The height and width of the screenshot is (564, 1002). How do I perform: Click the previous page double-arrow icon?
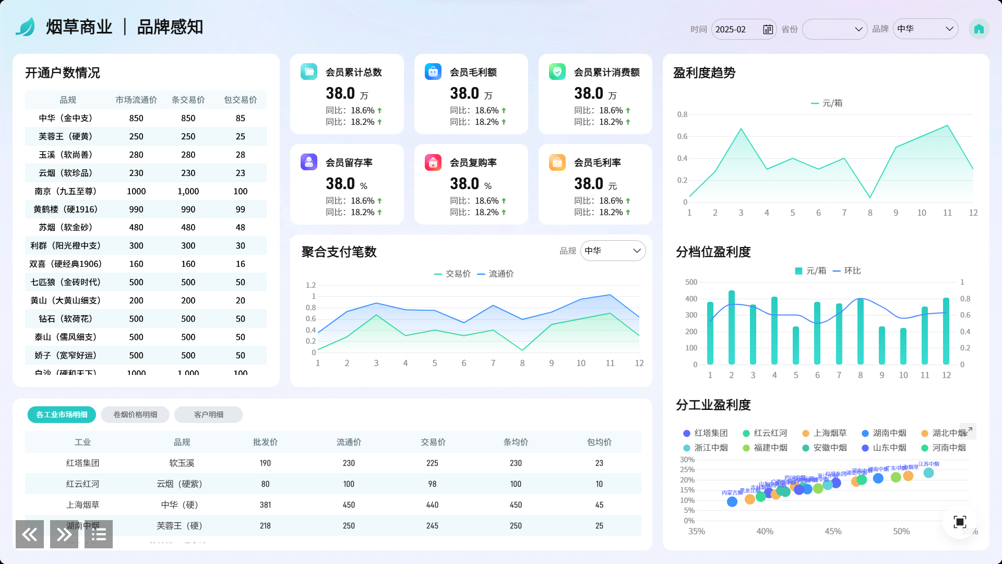[30, 534]
